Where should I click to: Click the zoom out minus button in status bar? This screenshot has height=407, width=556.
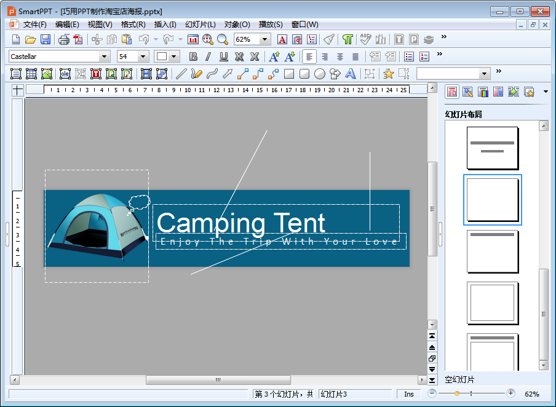[x=432, y=393]
